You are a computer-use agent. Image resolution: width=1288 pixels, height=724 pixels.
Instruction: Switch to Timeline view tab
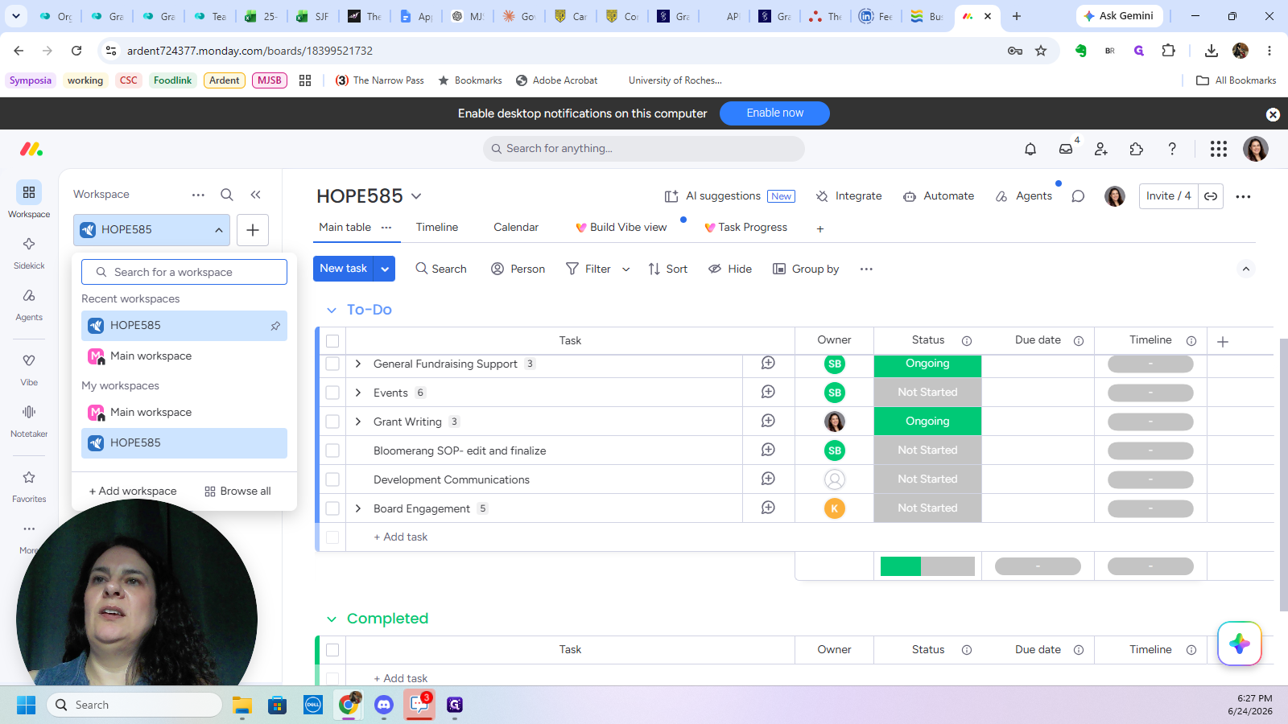coord(437,228)
